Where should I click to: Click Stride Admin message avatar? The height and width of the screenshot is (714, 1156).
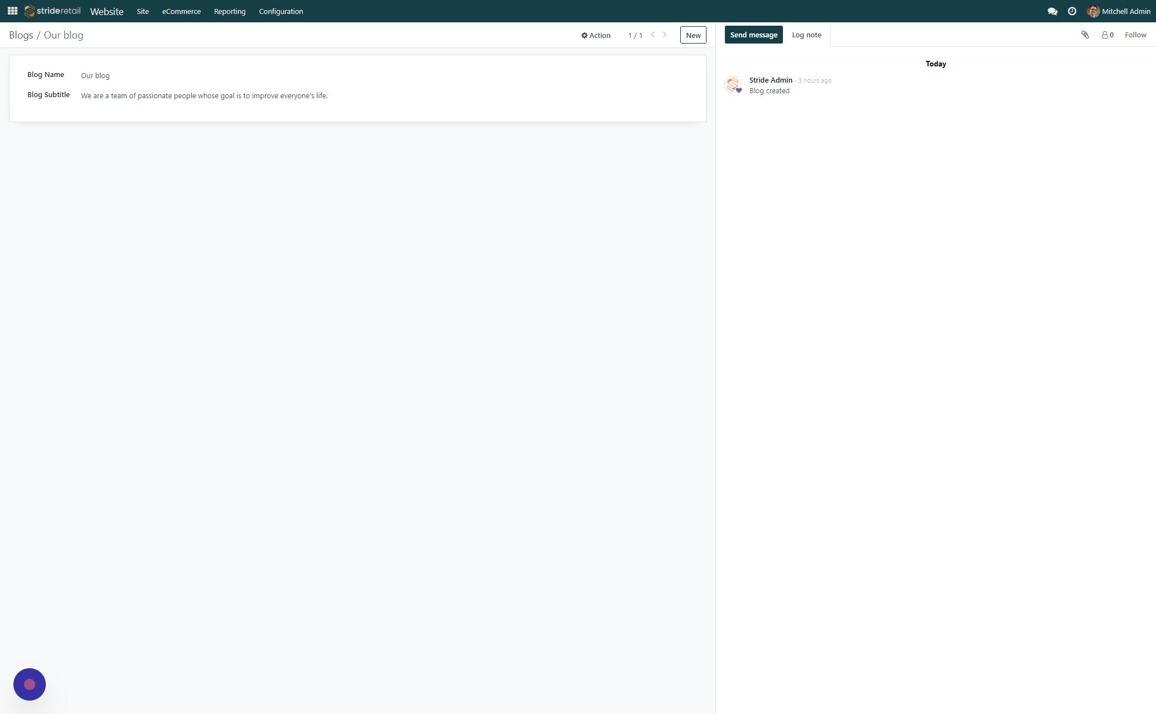coord(733,84)
